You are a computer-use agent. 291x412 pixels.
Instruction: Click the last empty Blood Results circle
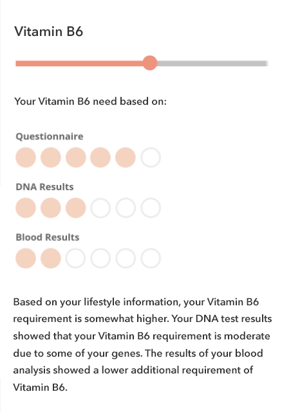pyautogui.click(x=151, y=258)
